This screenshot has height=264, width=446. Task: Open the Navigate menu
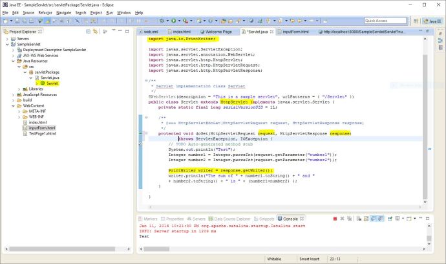(64, 13)
